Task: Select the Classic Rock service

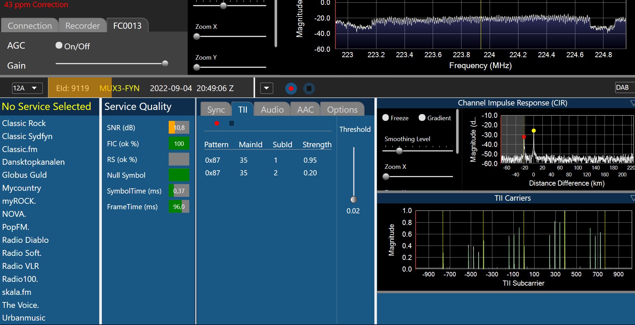Action: pos(24,123)
